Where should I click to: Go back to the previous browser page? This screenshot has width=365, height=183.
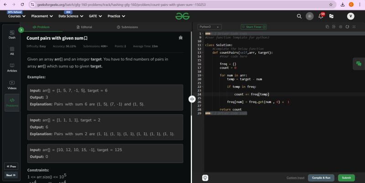(5, 5)
